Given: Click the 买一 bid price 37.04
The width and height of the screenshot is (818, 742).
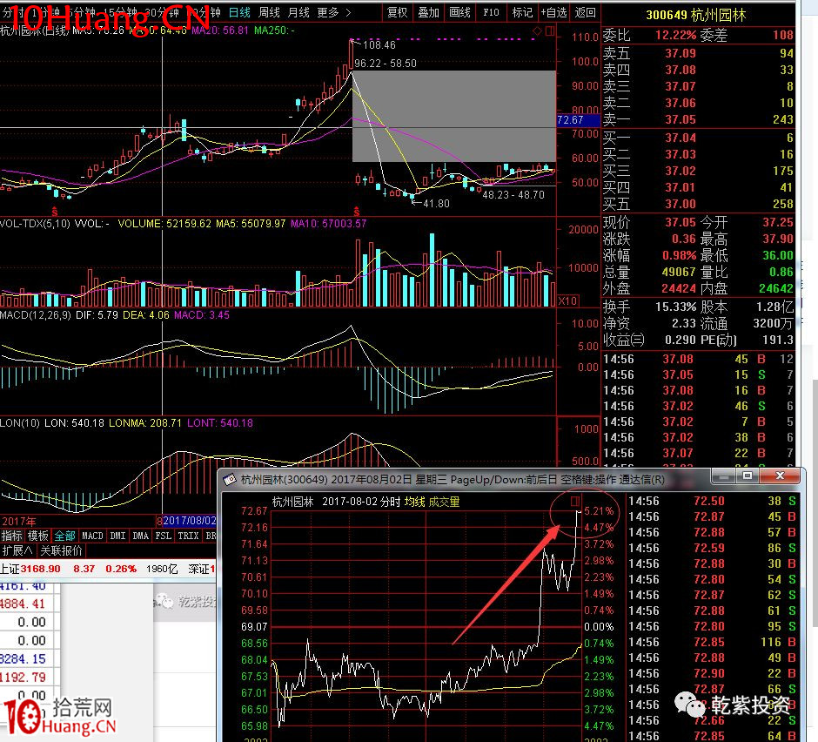Looking at the screenshot, I should coord(681,138).
